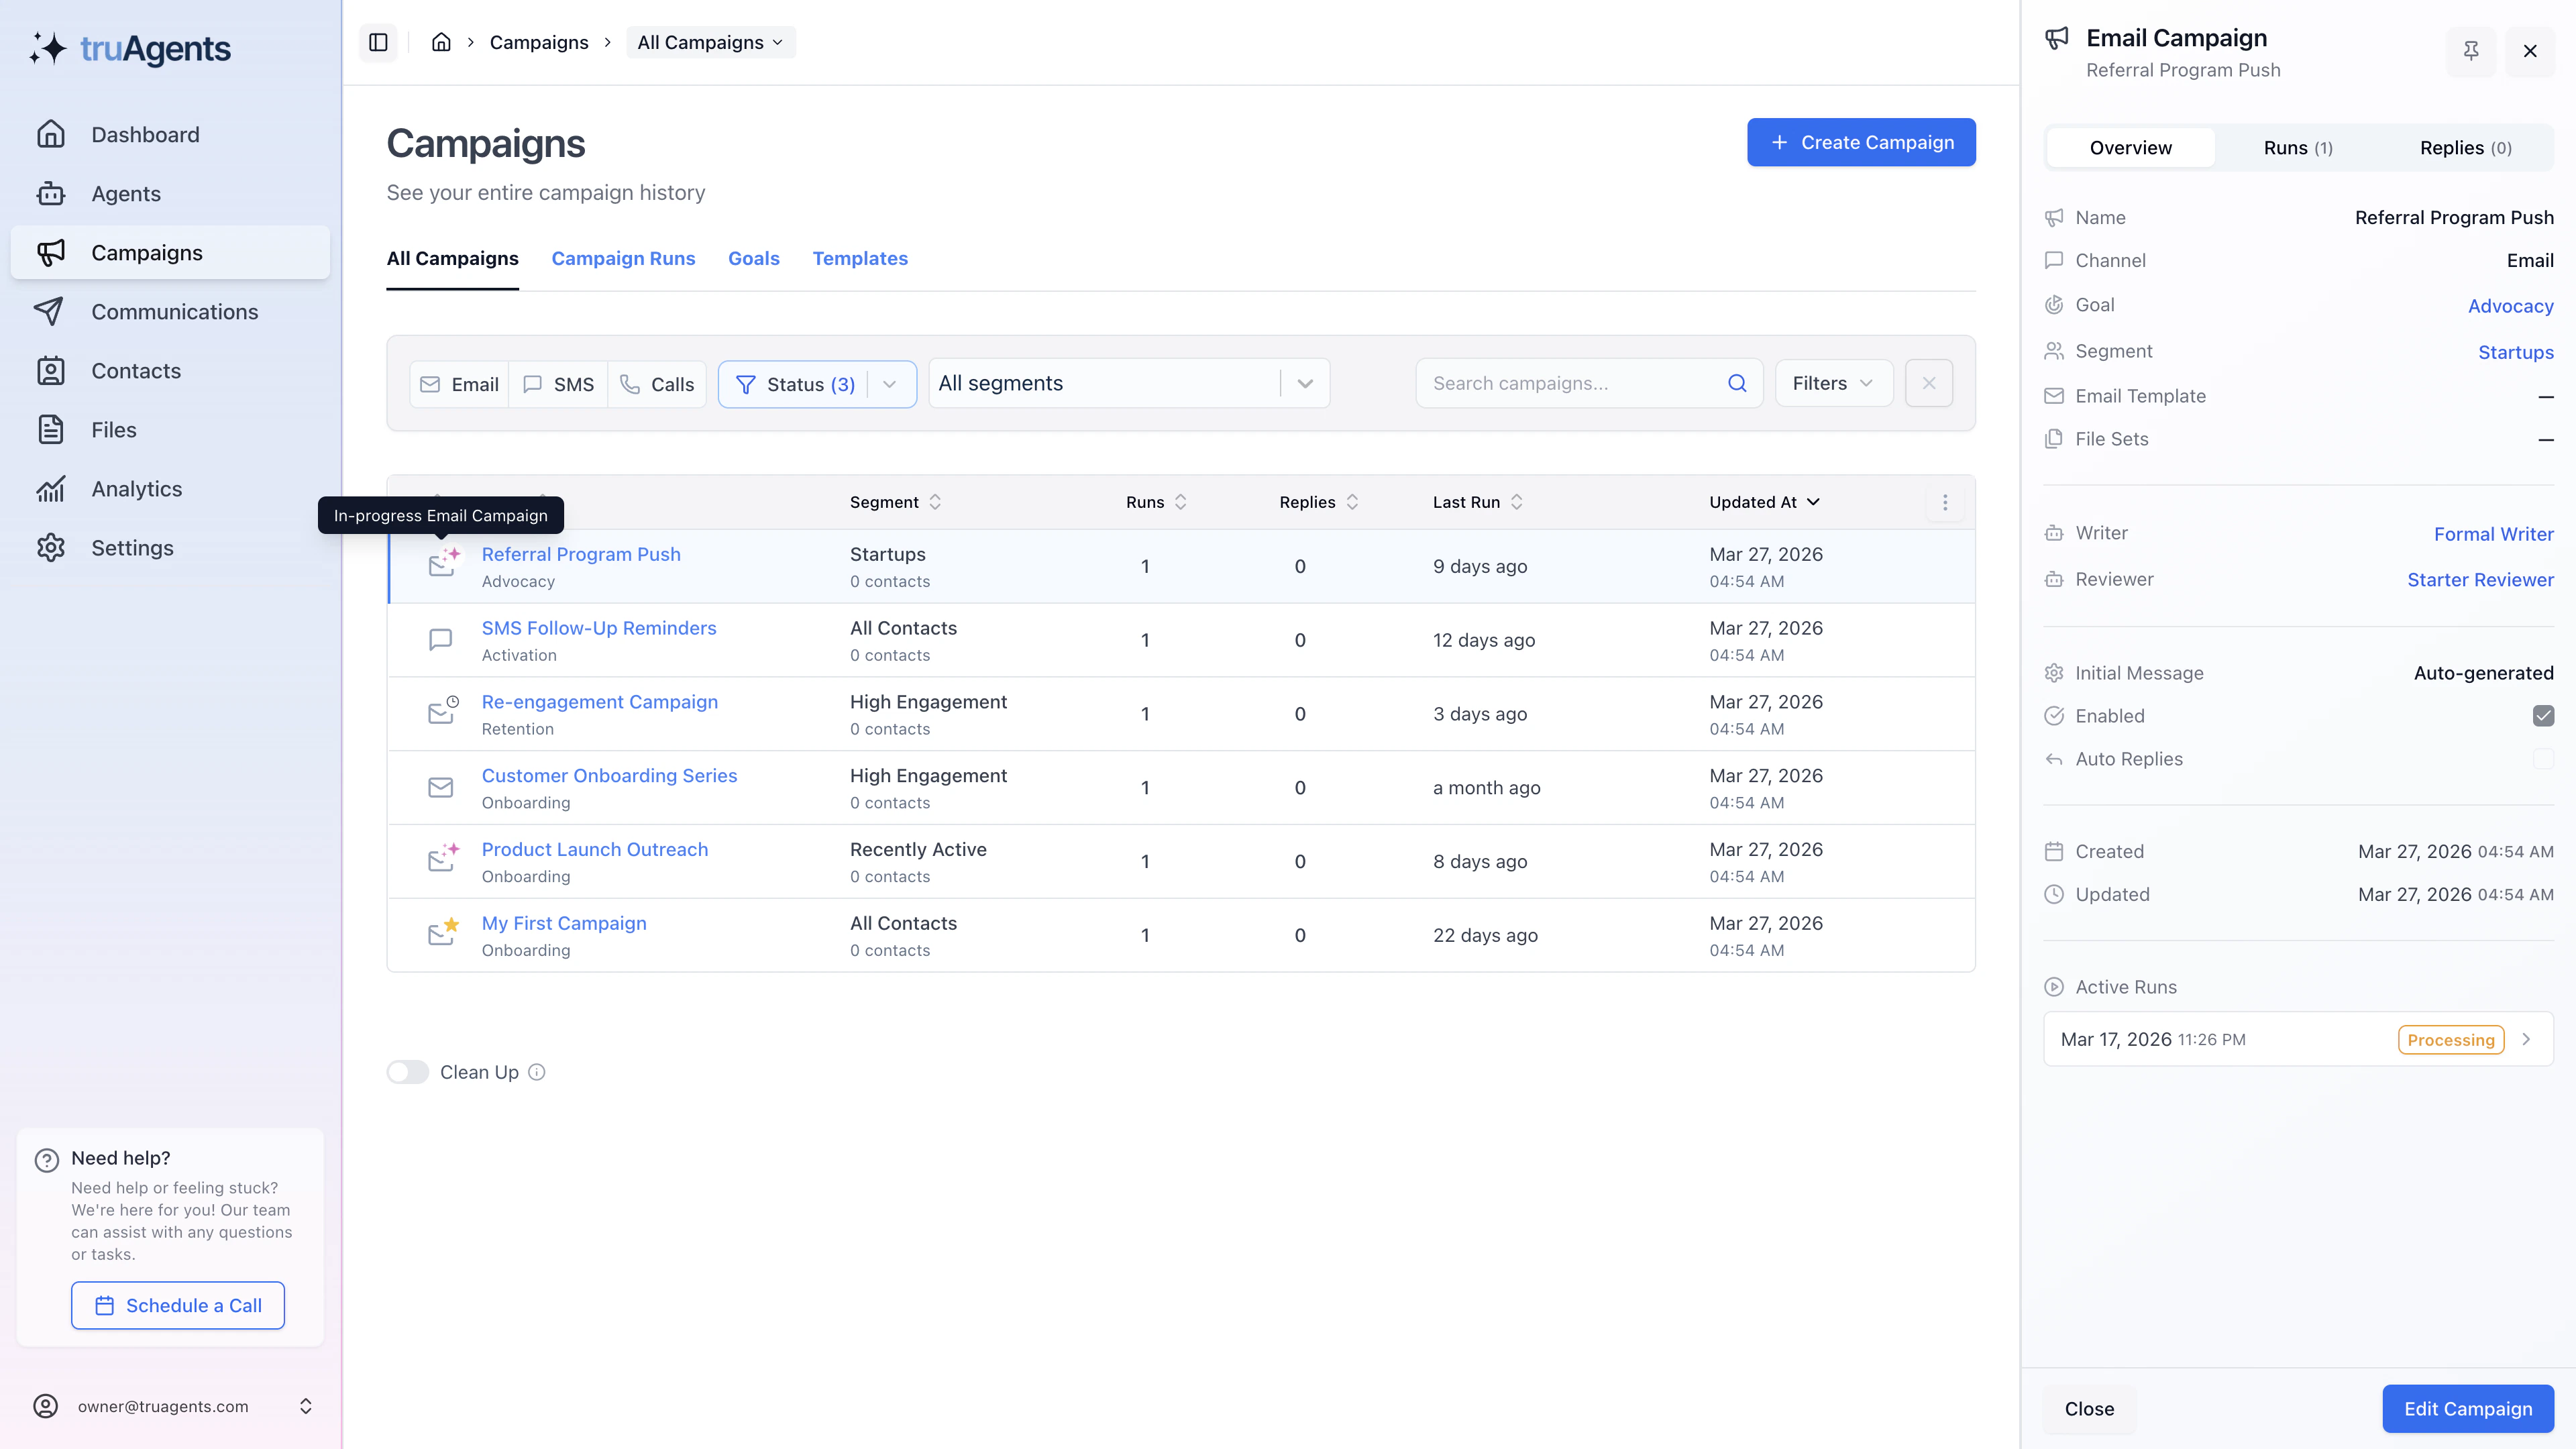This screenshot has width=2576, height=1449.
Task: Open the table column options kebab menu
Action: tap(1944, 502)
